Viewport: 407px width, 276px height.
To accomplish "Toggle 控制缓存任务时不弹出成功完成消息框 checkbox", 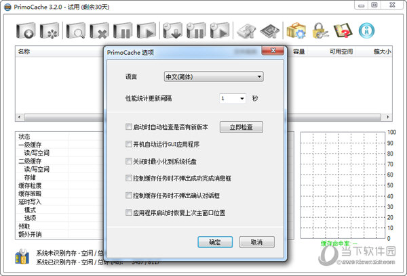I will 128,178.
